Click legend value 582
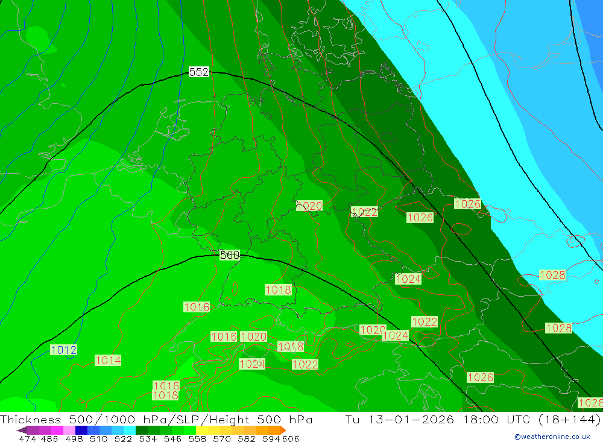This screenshot has height=442, width=603. 246,438
